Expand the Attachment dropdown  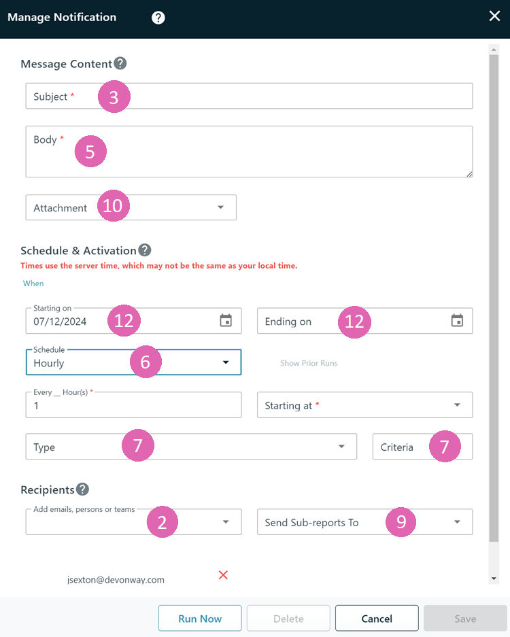tap(131, 207)
